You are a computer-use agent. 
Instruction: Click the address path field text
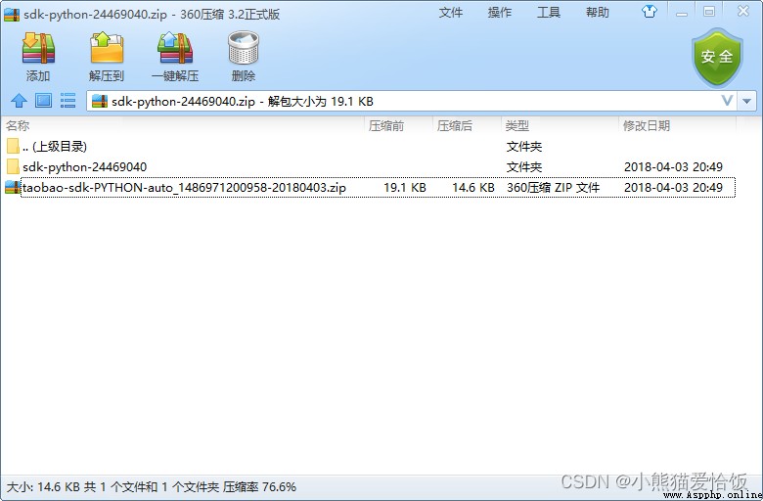[243, 101]
